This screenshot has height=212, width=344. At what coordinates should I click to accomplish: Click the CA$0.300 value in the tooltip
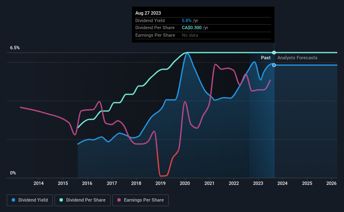(191, 28)
